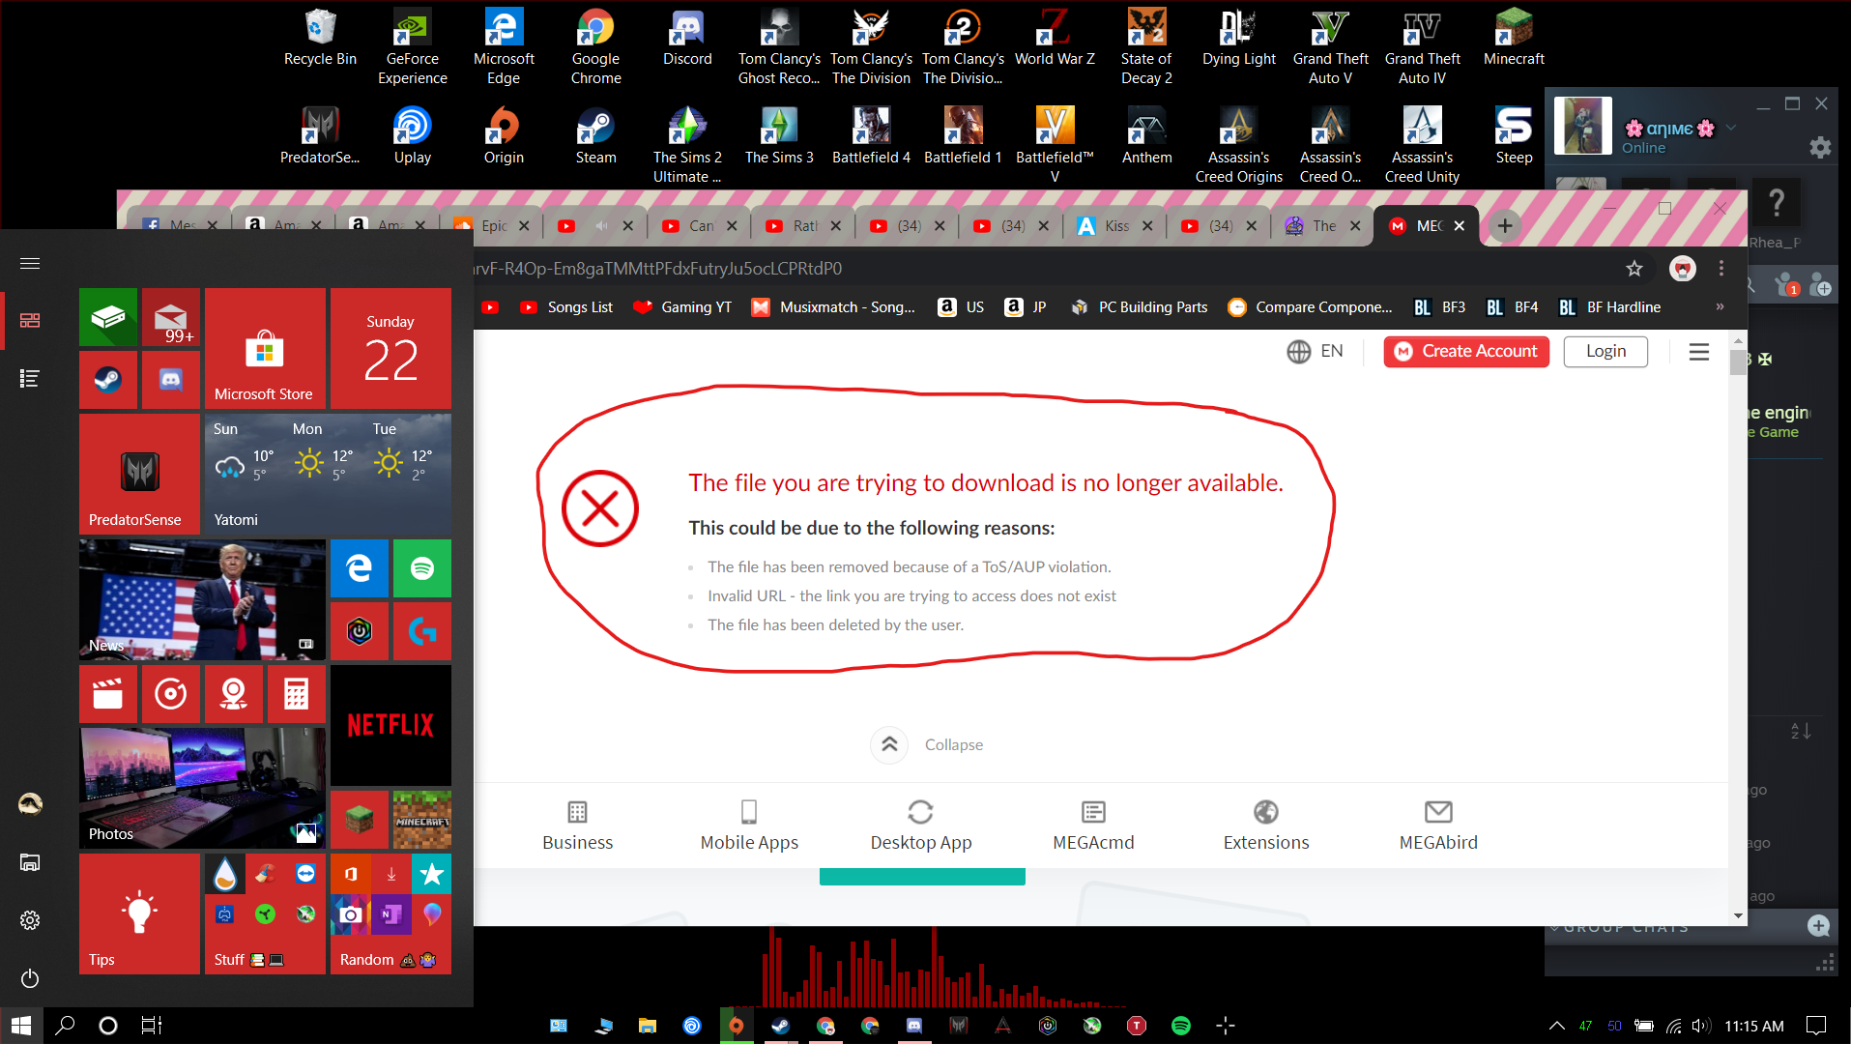Show hidden system tray icons
Image resolution: width=1851 pixels, height=1044 pixels.
click(1556, 1026)
